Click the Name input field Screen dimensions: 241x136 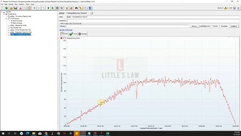(153, 17)
